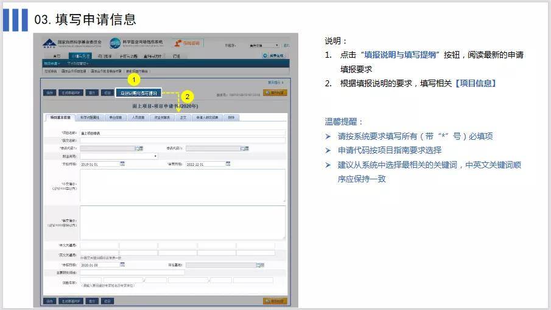Image resolution: width=551 pixels, height=310 pixels.
Task: Click the lookup icon next to application code 1
Action: tap(138, 148)
